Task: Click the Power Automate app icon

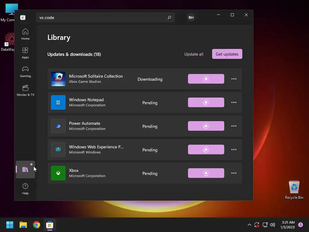Action: point(58,126)
